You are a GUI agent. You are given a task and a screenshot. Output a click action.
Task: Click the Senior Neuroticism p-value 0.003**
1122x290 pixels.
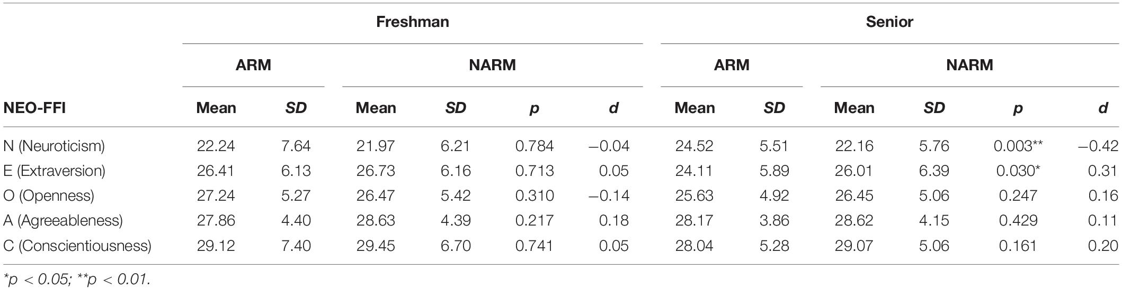(x=1018, y=146)
